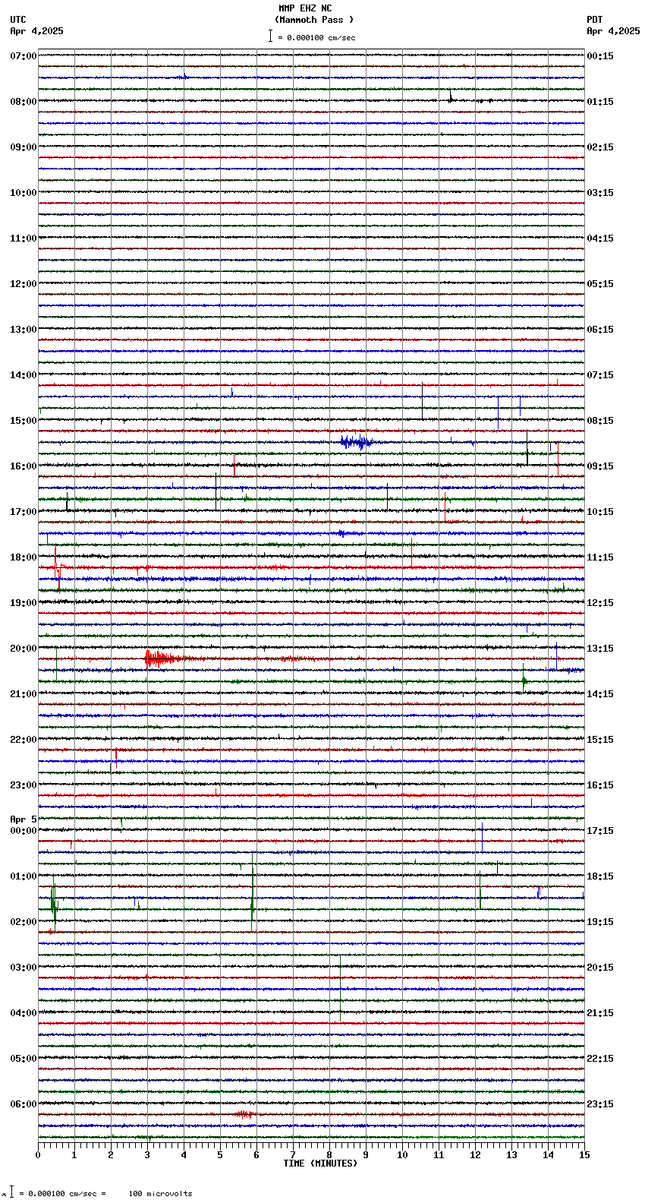This screenshot has width=645, height=1203.
Task: Click the minute 5 tick label on x-axis
Action: 220,1155
